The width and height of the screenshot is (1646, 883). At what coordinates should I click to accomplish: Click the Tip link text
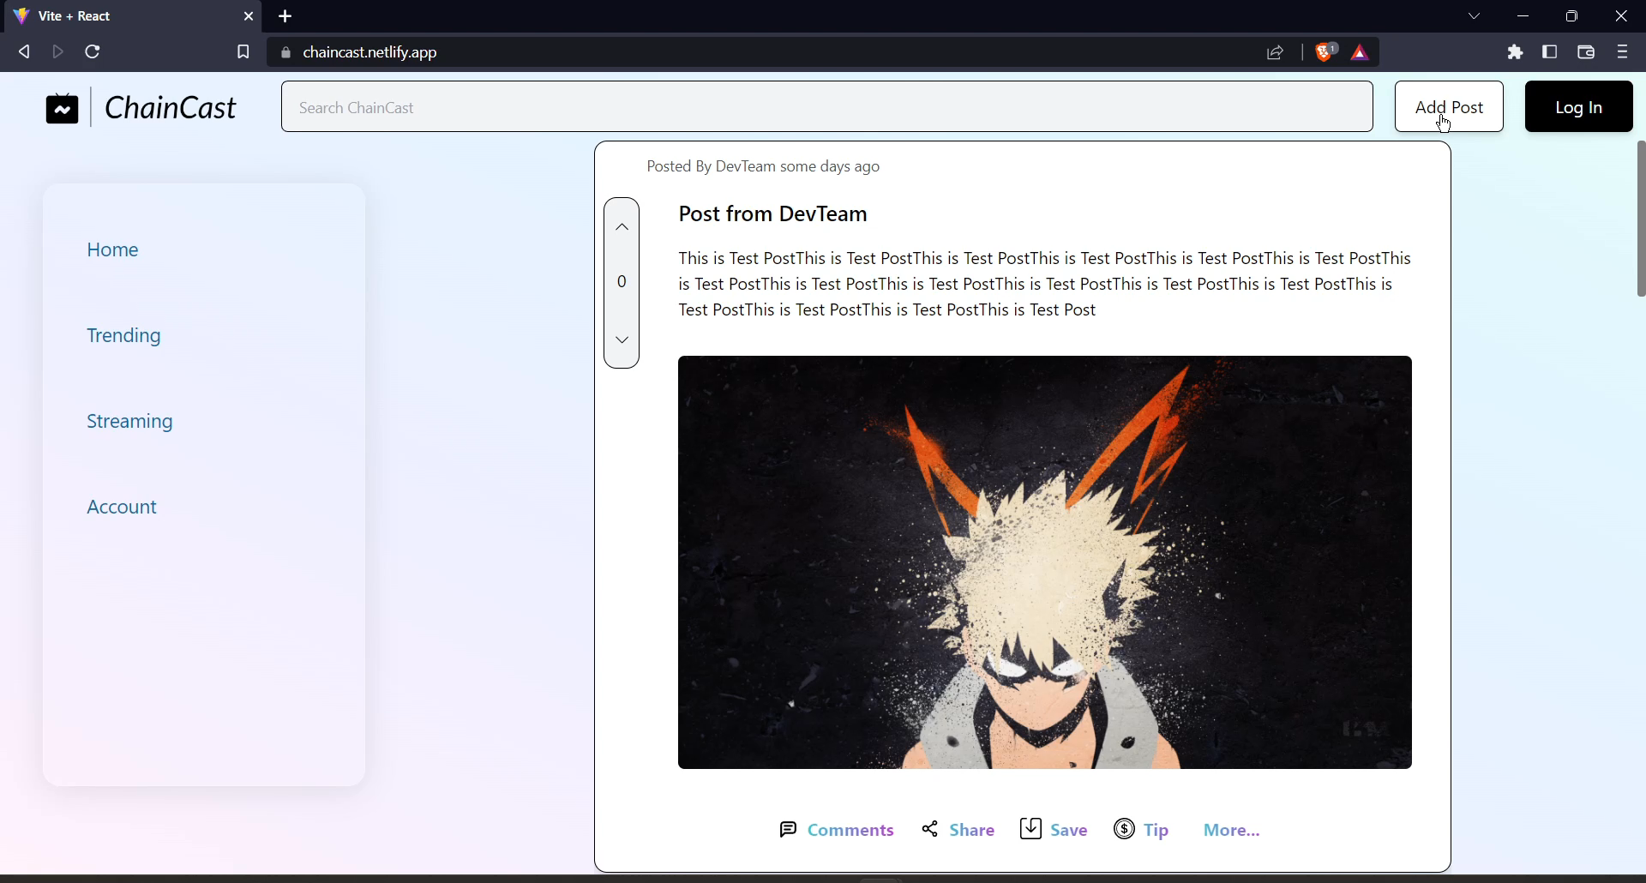(x=1156, y=830)
